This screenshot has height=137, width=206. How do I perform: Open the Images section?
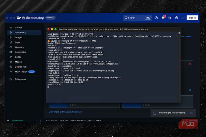tap(24, 37)
